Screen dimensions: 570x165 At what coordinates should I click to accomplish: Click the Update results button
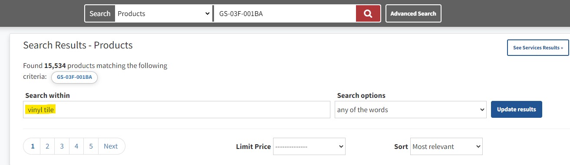pyautogui.click(x=516, y=110)
